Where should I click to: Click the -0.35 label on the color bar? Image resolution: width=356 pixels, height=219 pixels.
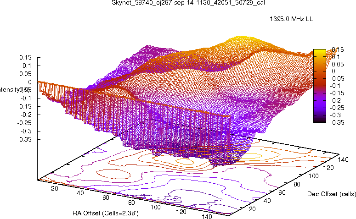coord(337,122)
